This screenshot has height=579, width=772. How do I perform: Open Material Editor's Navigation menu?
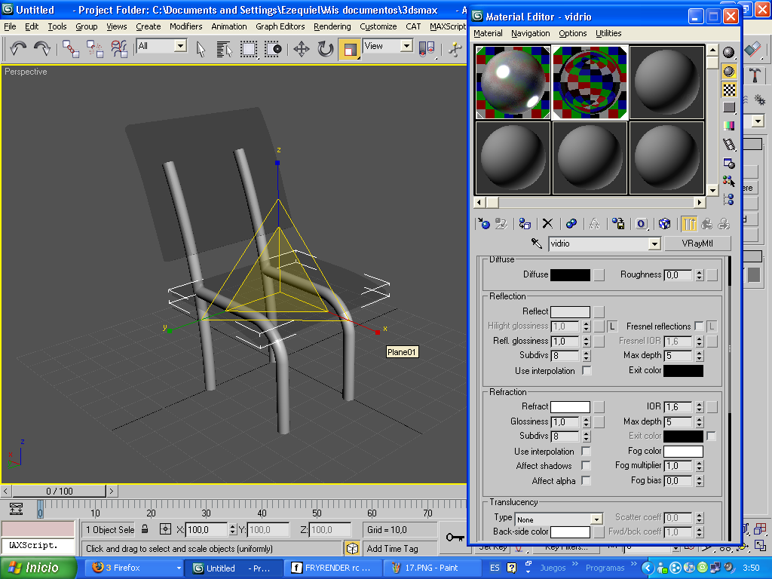[x=530, y=33]
